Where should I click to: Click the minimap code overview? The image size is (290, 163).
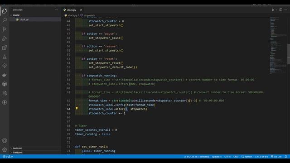click(x=278, y=45)
